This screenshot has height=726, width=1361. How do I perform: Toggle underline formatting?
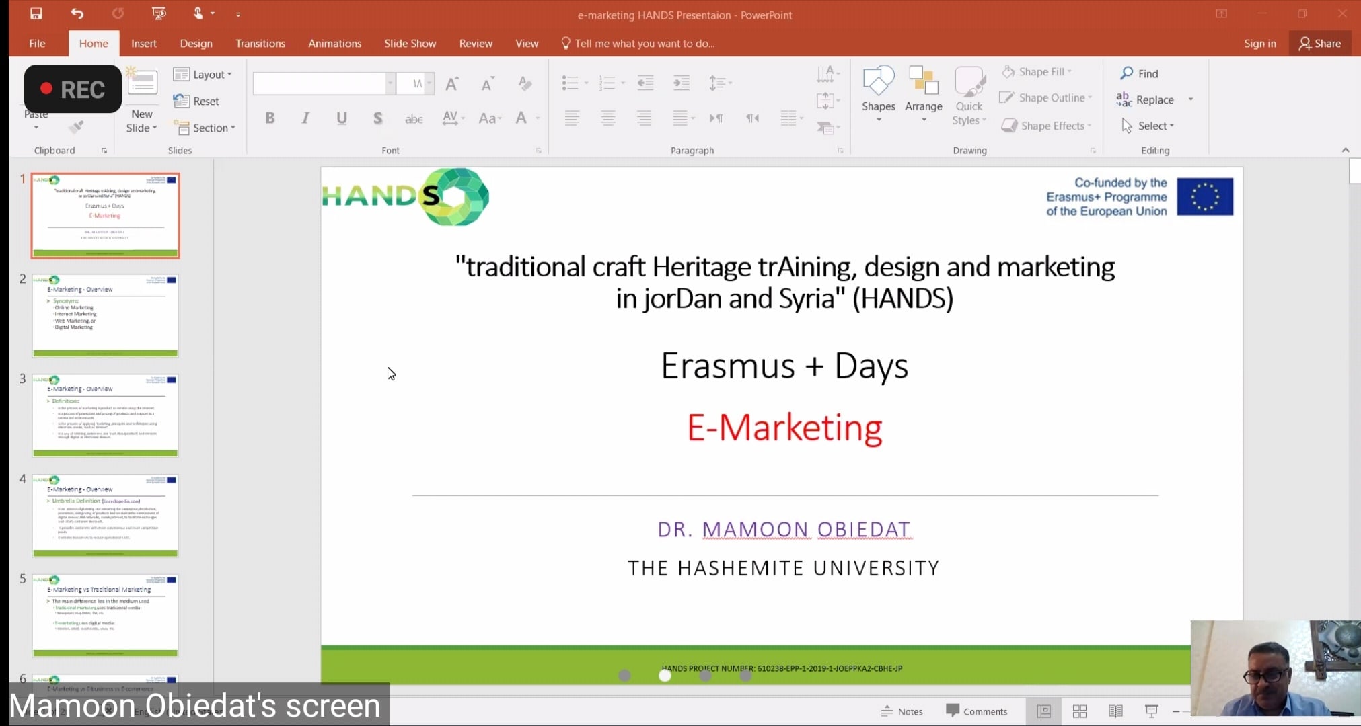(x=342, y=118)
